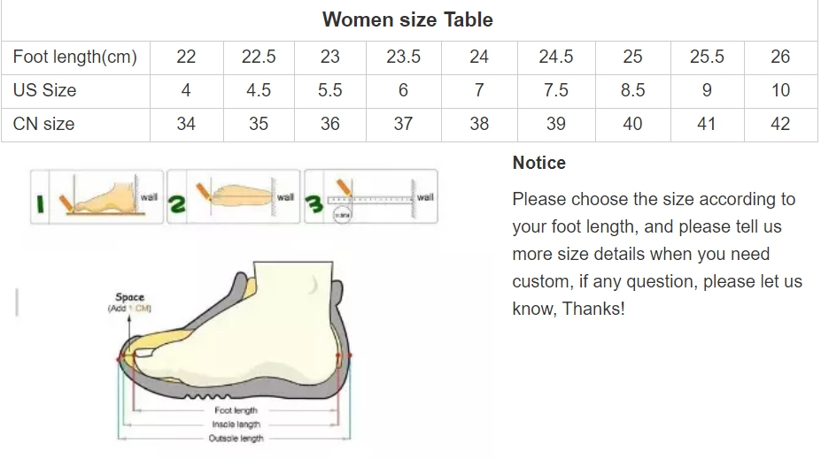
Task: Click the CN size 42 cell
Action: [780, 124]
